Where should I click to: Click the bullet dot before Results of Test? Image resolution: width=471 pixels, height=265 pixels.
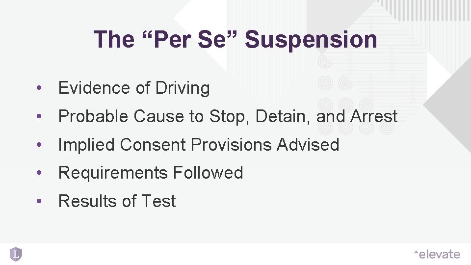[38, 202]
